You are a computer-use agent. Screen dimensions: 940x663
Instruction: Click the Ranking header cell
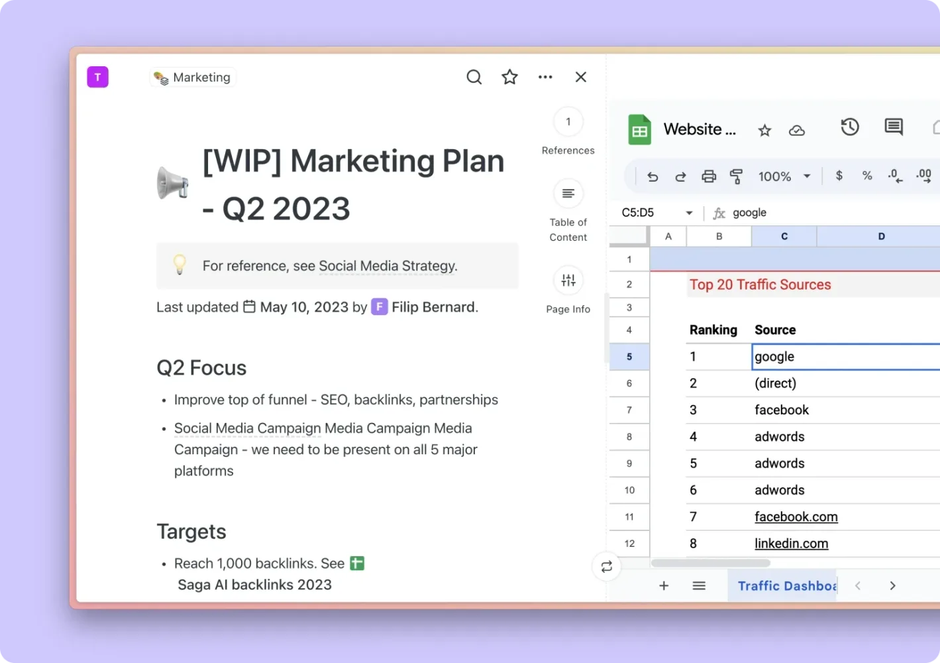coord(713,330)
